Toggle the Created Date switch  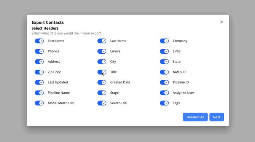point(102,82)
